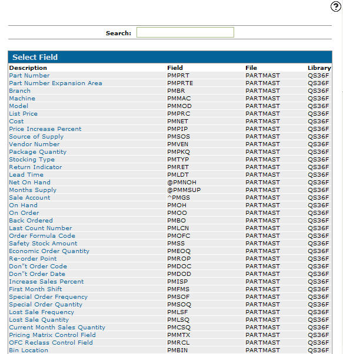Select the Stocking Type link
Screen dimensions: 343x354
tap(32, 160)
